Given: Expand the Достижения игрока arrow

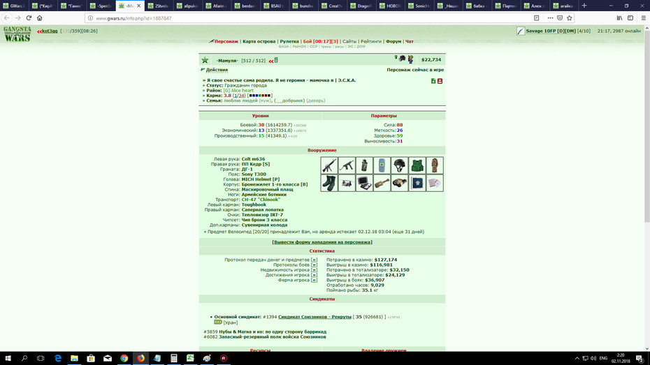Looking at the screenshot, I should pos(314,275).
